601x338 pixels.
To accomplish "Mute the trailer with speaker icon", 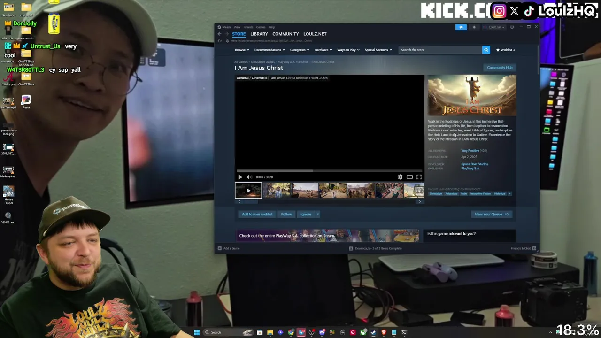I will [249, 177].
